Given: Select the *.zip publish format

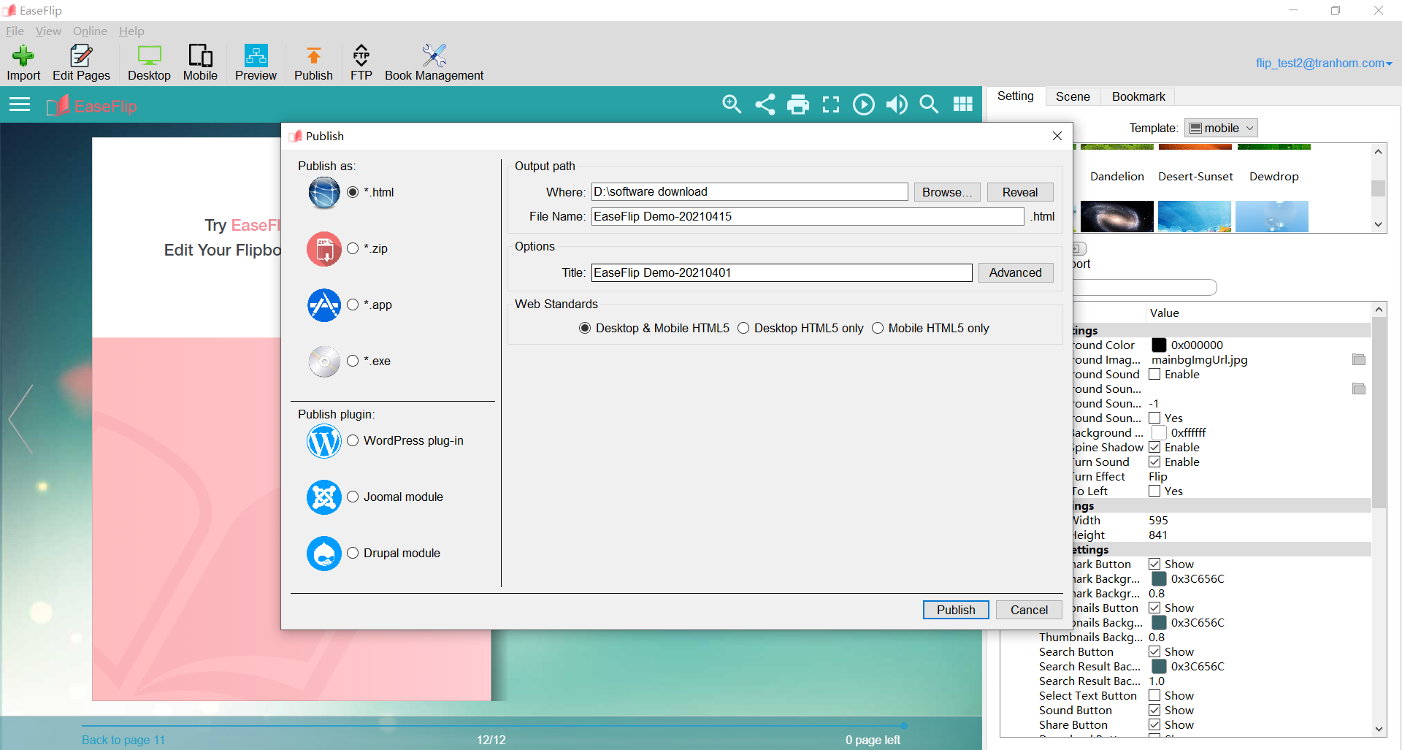Looking at the screenshot, I should point(353,249).
